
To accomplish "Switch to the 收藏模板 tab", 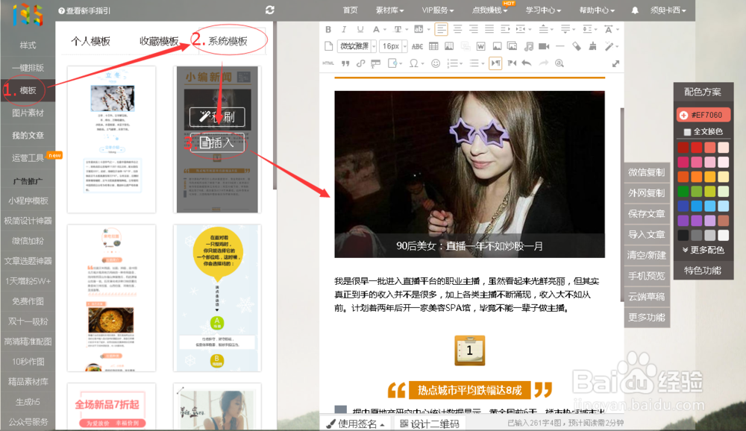I will pos(159,41).
